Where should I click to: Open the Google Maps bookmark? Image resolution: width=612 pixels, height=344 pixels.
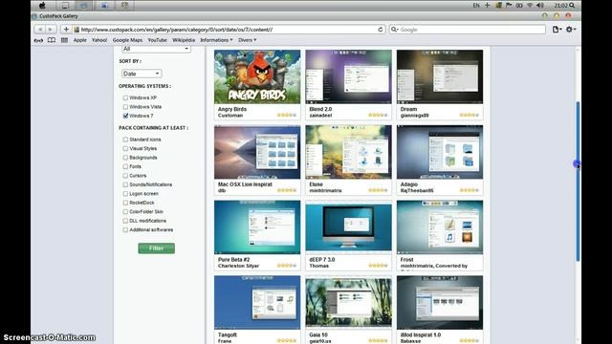pyautogui.click(x=127, y=40)
